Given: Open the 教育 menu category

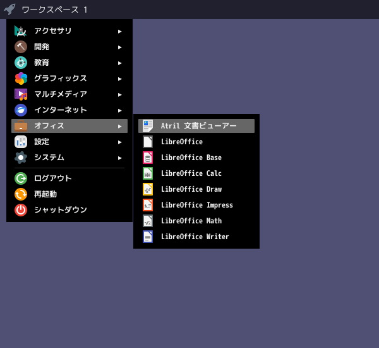Looking at the screenshot, I should coord(69,63).
